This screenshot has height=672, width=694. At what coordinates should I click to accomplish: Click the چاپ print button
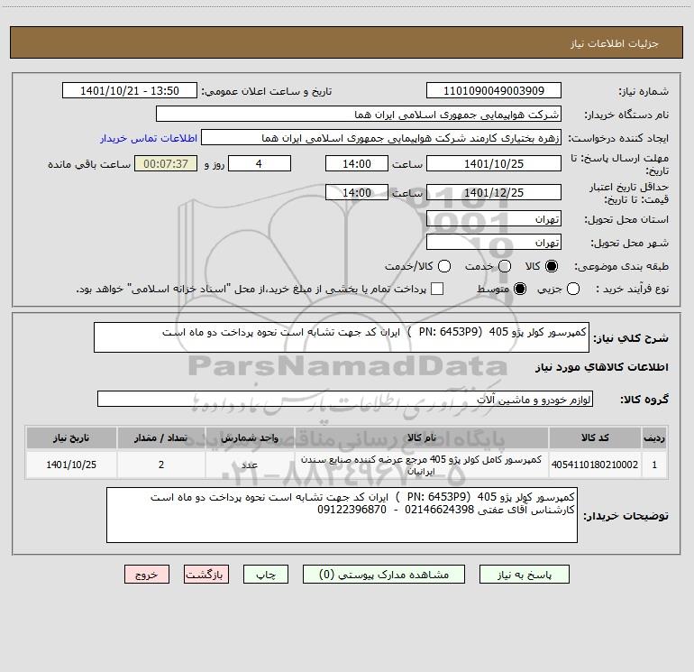(266, 575)
